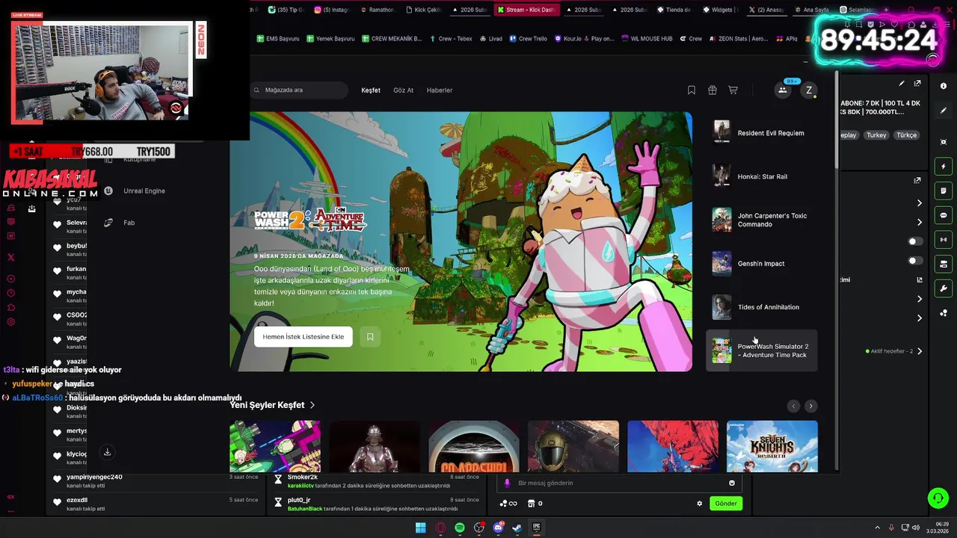
Task: Open the WL MOUSE HUB bookmark
Action: coord(647,39)
